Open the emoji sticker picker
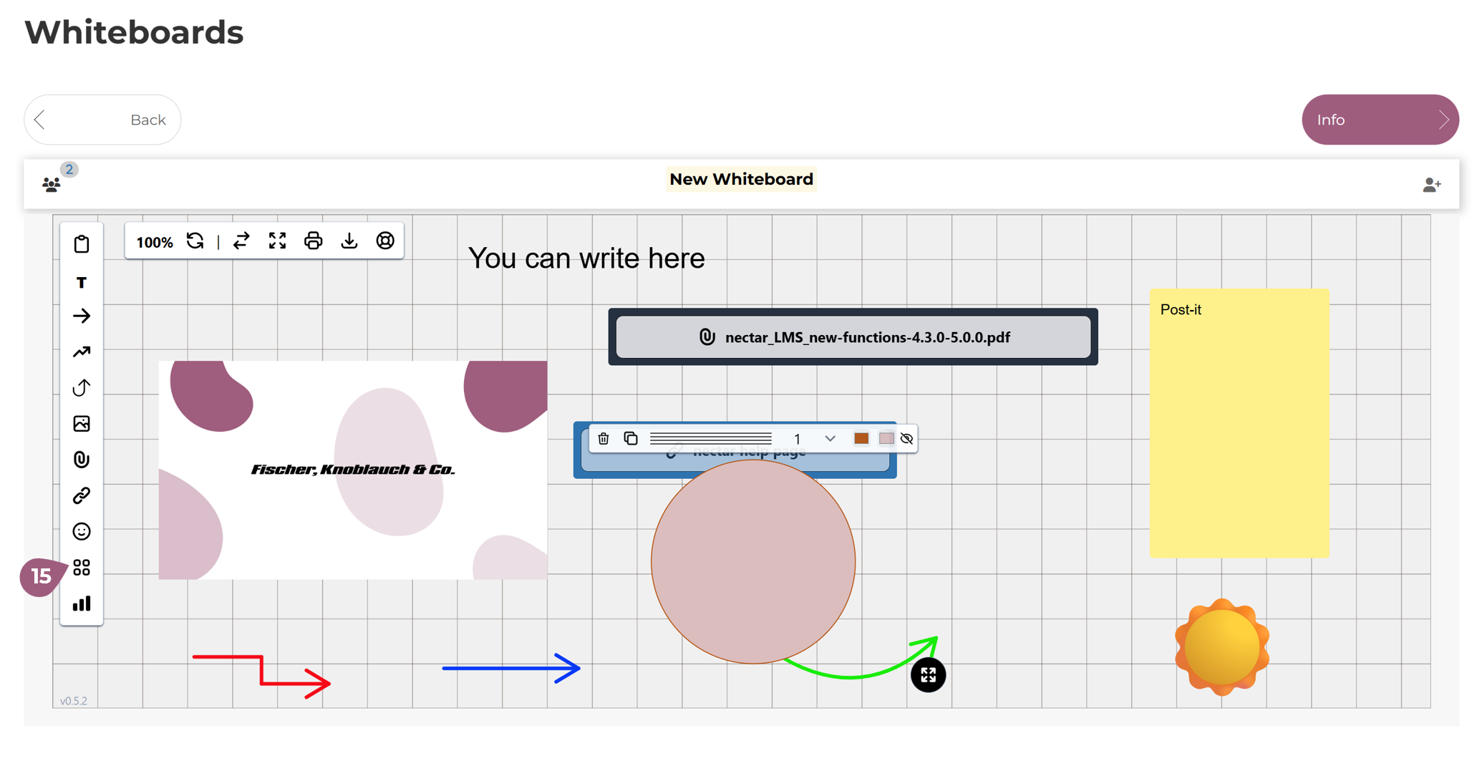Image resolution: width=1482 pixels, height=766 pixels. pos(82,531)
